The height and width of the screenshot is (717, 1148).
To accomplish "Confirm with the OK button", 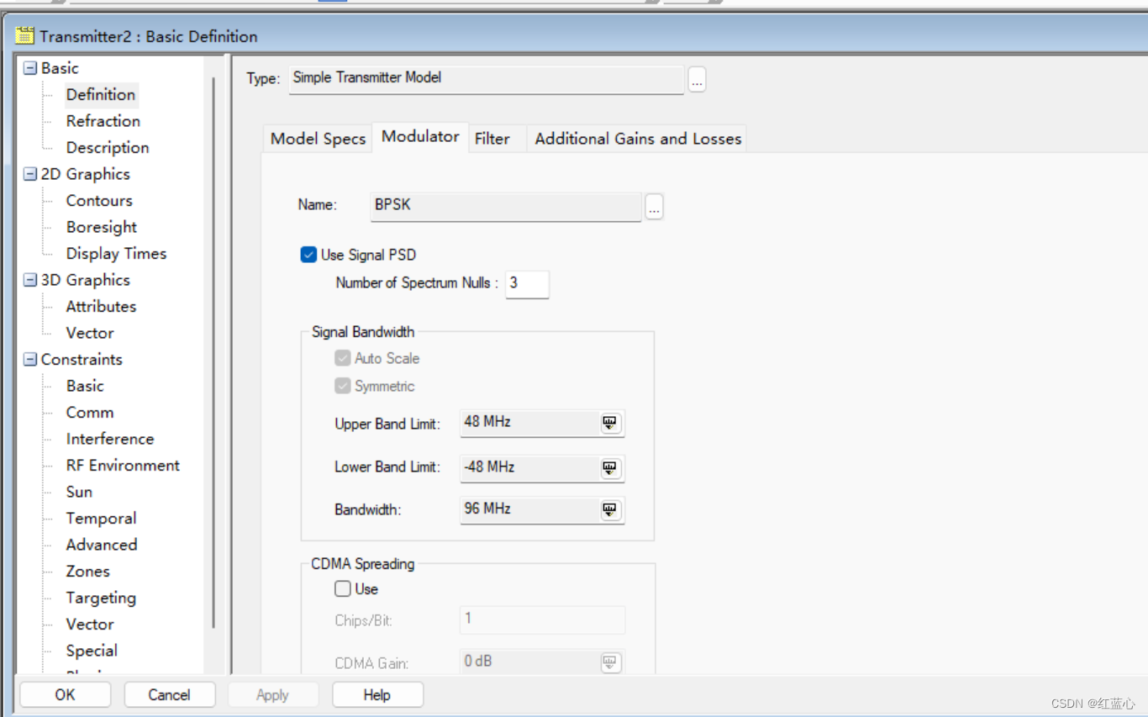I will 65,694.
